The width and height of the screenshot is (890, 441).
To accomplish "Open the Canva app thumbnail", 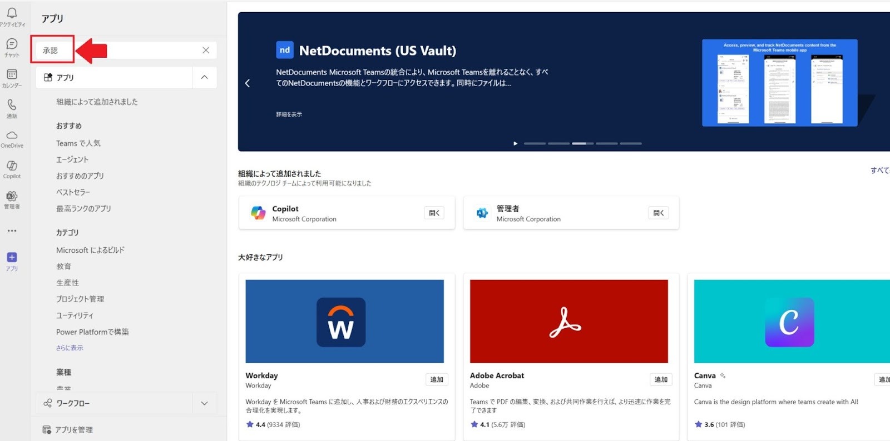I will pos(792,321).
